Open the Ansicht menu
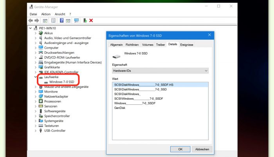The image size is (274, 157). [60, 14]
